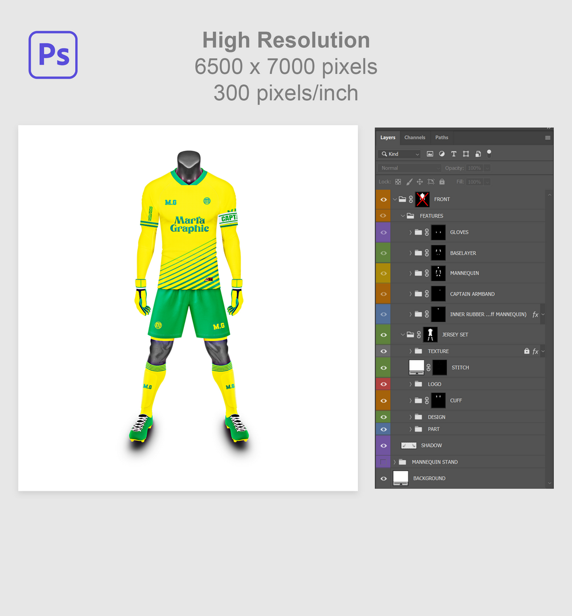Click lock transparent pixels icon
The image size is (572, 616).
point(398,182)
